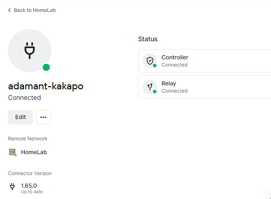The image size is (271, 199).
Task: Click the back chevron arrow icon
Action: (x=9, y=10)
